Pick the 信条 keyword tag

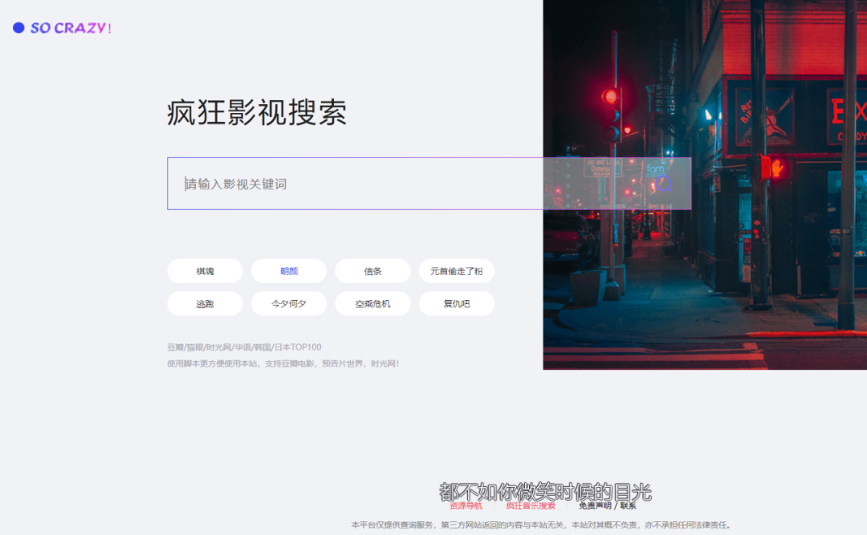pyautogui.click(x=372, y=271)
